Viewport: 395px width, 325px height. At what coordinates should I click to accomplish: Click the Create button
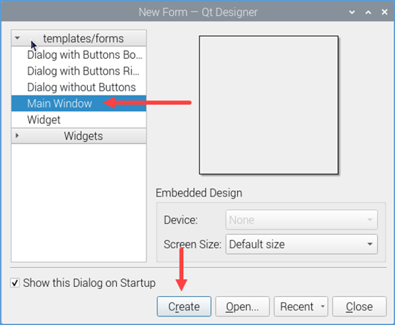[184, 306]
